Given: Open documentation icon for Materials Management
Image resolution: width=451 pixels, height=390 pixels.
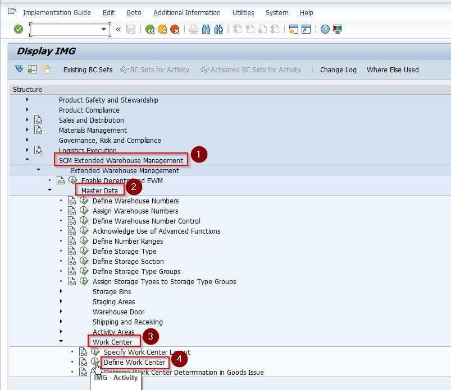Looking at the screenshot, I should [x=38, y=130].
